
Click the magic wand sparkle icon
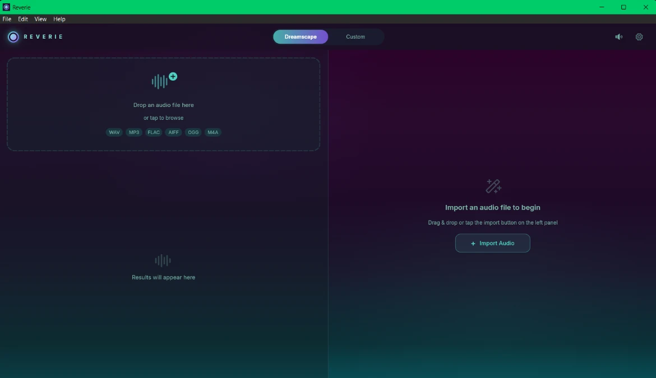[x=493, y=186]
